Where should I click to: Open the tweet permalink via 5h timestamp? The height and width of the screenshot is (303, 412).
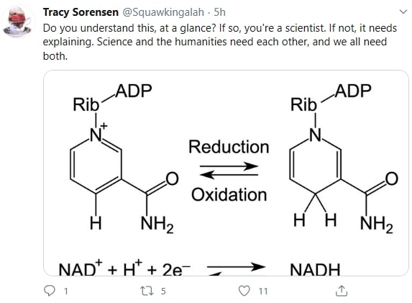click(x=220, y=12)
